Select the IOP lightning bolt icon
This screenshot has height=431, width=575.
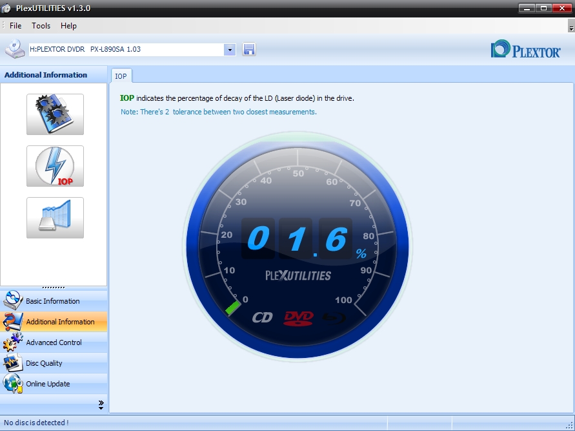click(x=55, y=166)
